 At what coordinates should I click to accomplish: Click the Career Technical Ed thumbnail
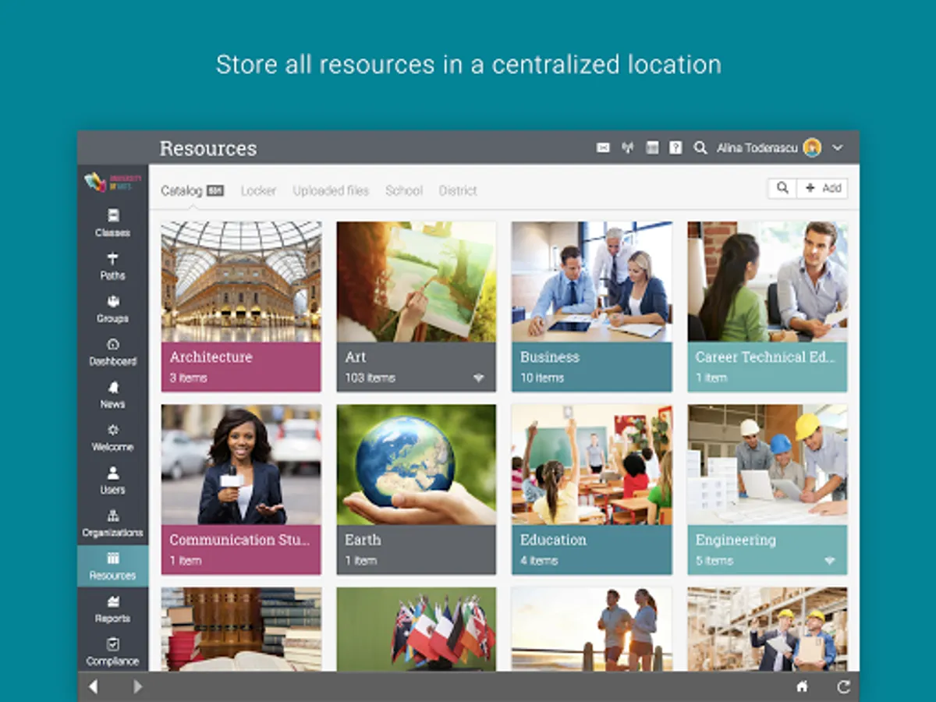(768, 282)
